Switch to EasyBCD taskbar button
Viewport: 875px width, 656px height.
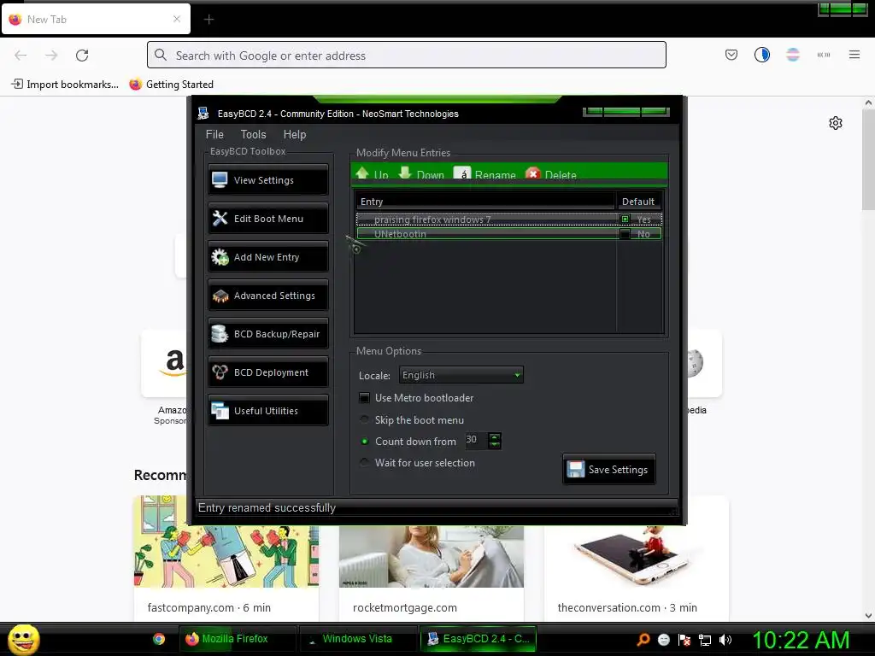(478, 639)
